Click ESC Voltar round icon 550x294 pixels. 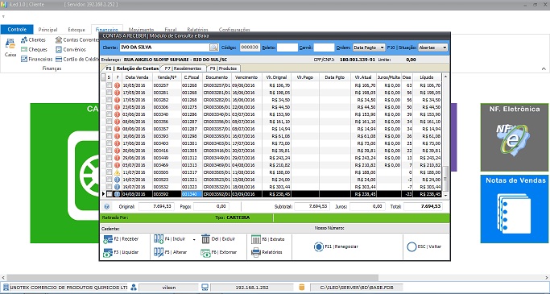point(411,246)
